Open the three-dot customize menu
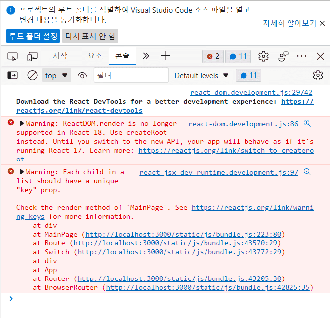 301,56
